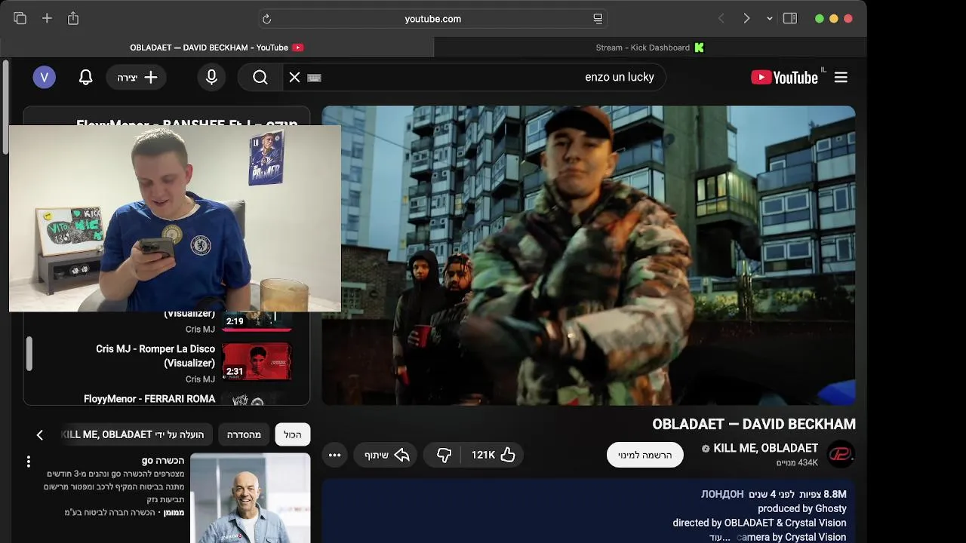Click playlist thumbnail showing 2:19

[x=257, y=321]
